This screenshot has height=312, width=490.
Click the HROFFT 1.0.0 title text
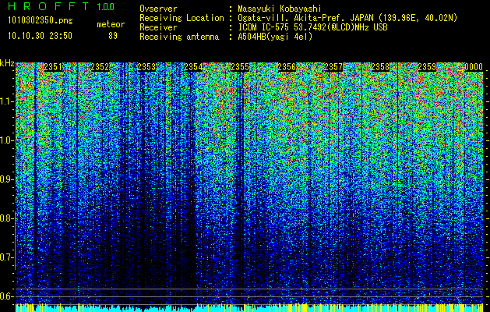tap(61, 6)
